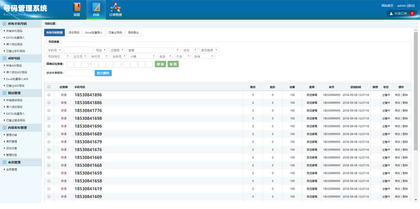Click the 固话管理 section header icon

(4, 93)
